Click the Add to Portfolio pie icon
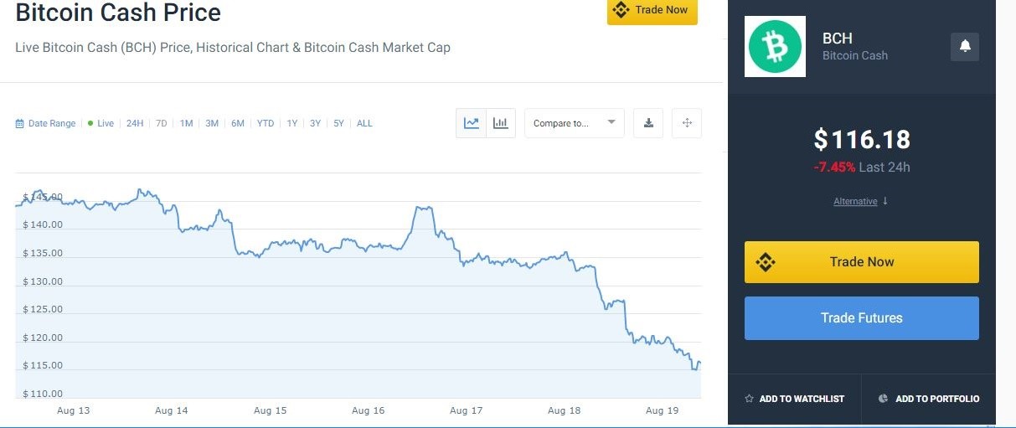 coord(883,399)
